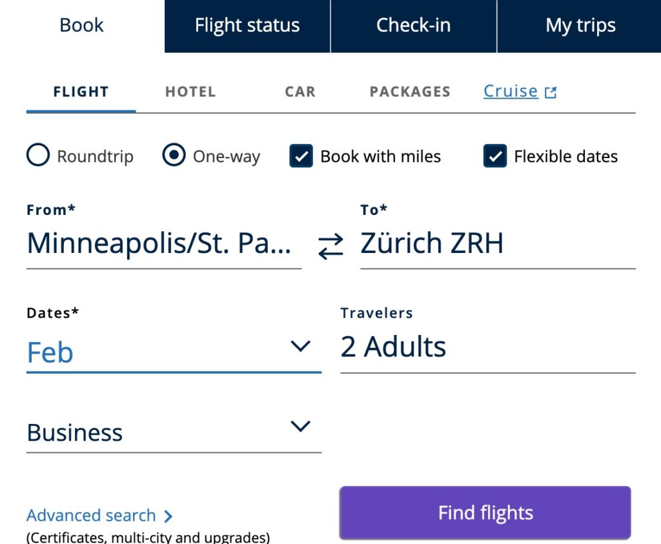Viewport: 661px width, 544px height.
Task: Open Cruise via the external link icon
Action: click(x=550, y=91)
